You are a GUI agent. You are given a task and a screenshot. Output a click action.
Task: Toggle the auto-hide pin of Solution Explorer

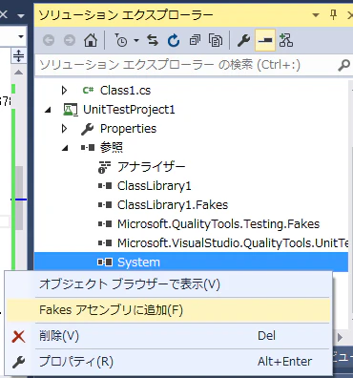[333, 14]
